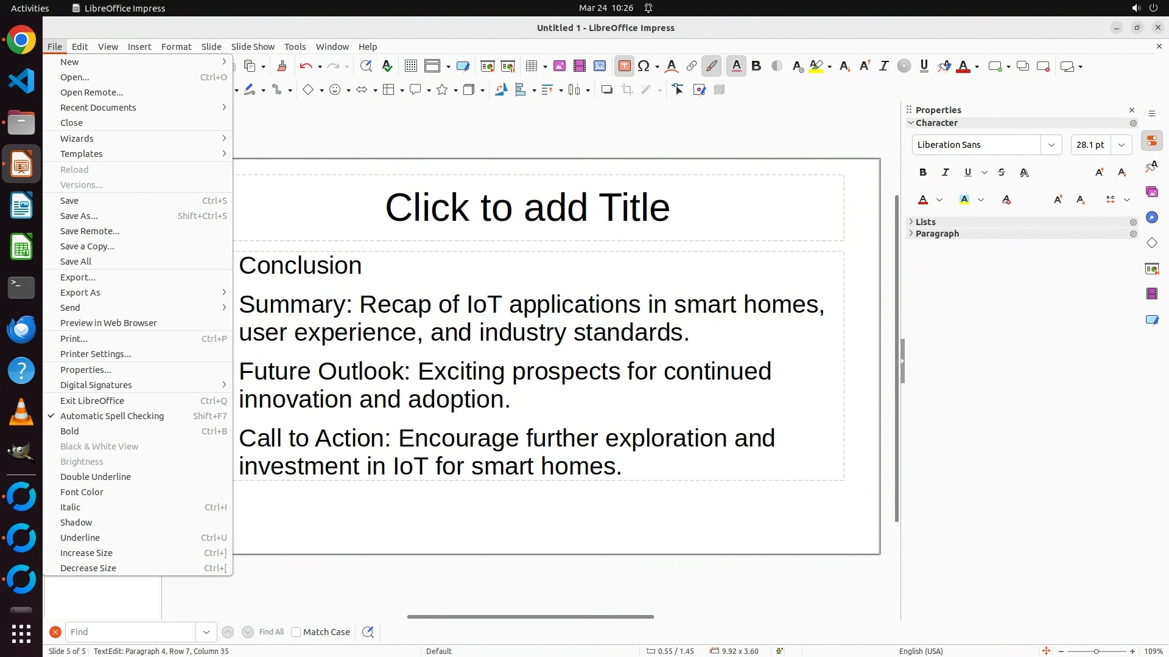This screenshot has height=657, width=1169.
Task: Choose Save As... from File menu
Action: click(x=79, y=216)
